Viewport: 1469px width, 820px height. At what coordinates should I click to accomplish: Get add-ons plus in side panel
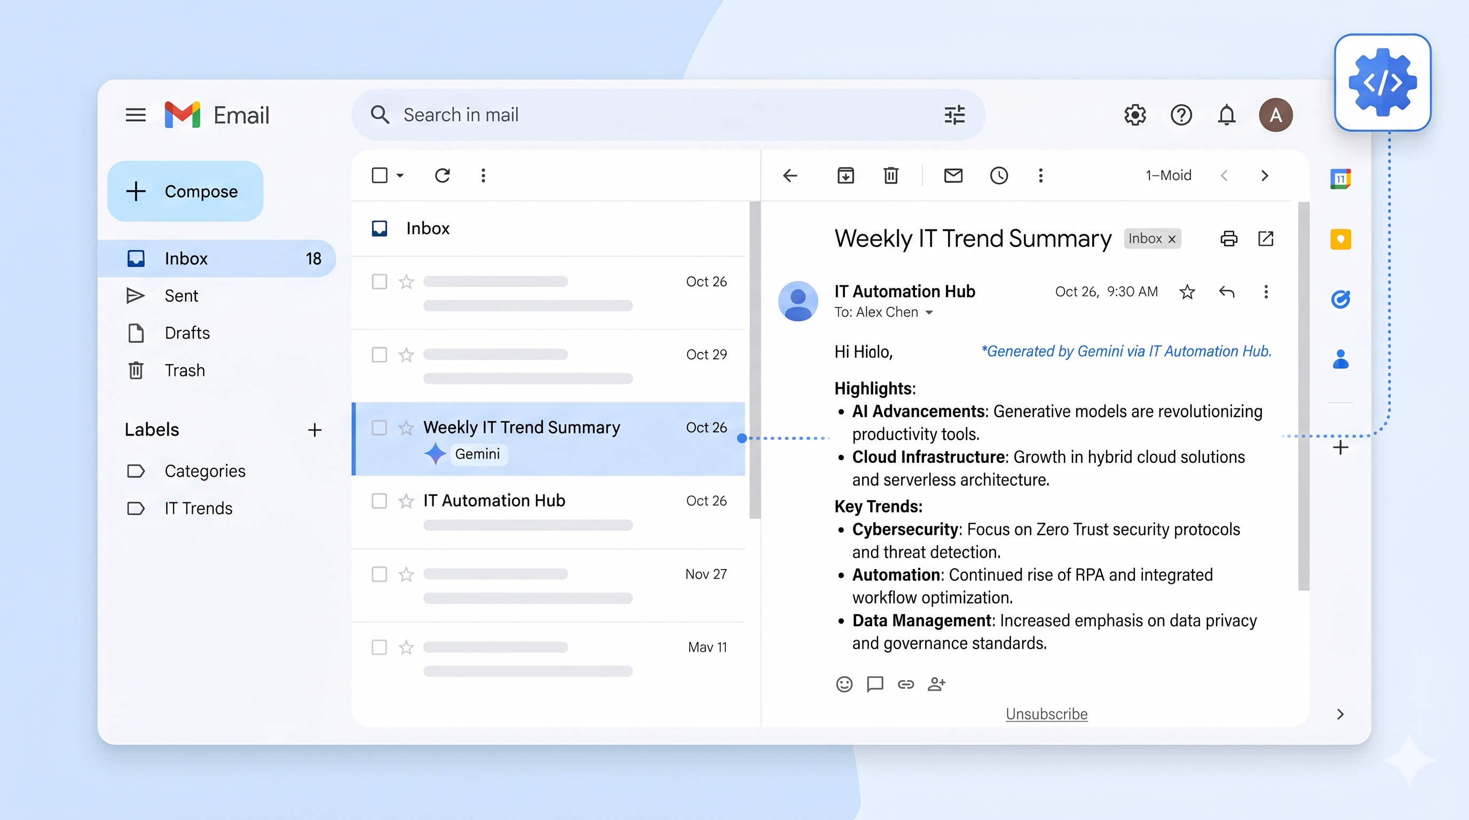[1341, 447]
